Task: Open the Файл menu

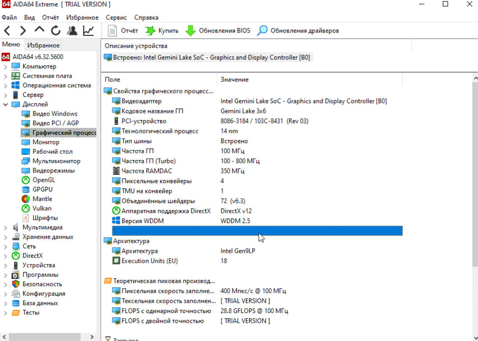Action: coord(9,17)
